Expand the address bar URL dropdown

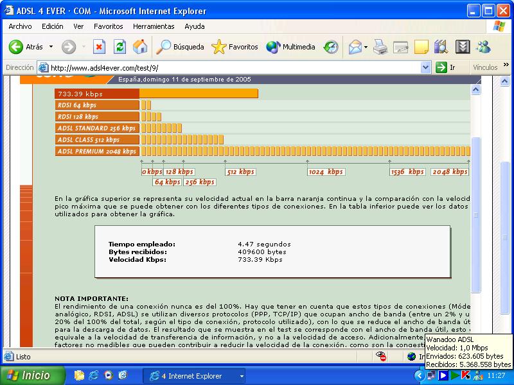(425, 68)
